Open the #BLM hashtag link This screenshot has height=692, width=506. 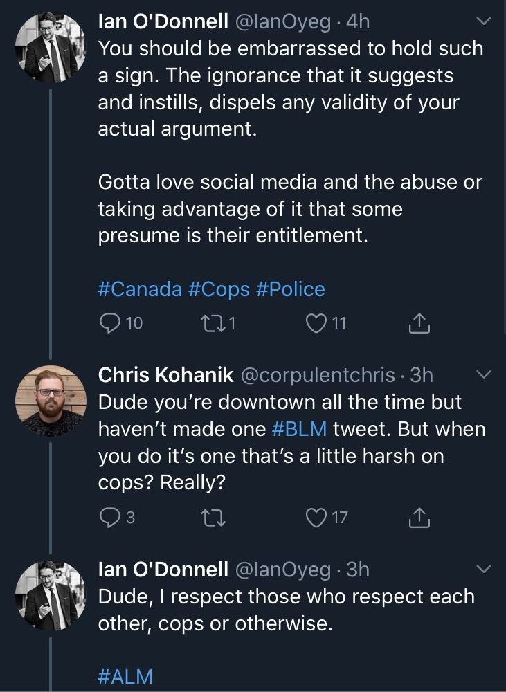coord(299,429)
